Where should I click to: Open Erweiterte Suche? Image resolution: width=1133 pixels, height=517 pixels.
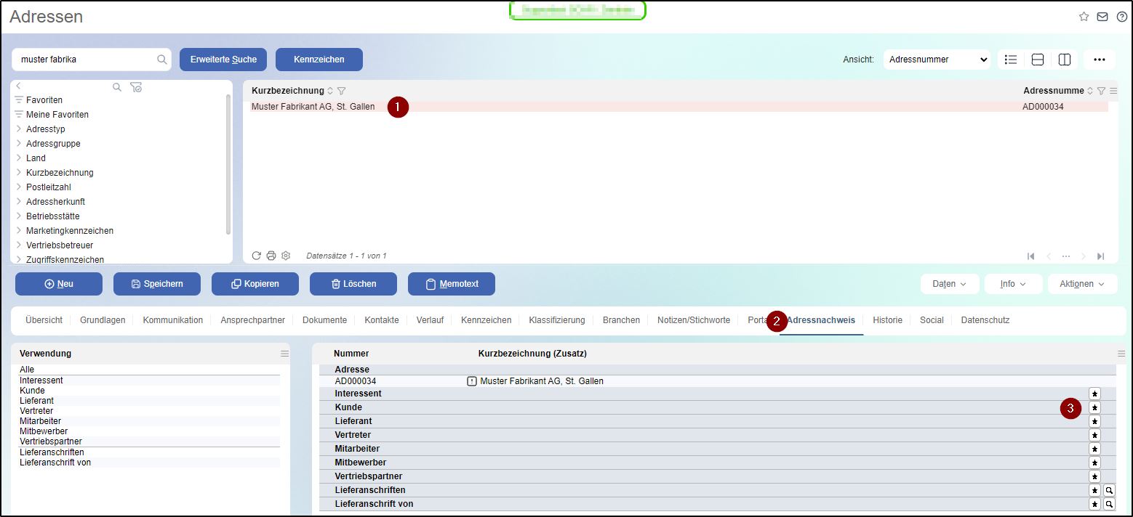point(223,60)
